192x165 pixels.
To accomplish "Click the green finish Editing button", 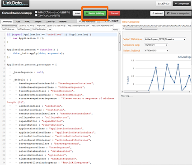I will click(x=95, y=14).
